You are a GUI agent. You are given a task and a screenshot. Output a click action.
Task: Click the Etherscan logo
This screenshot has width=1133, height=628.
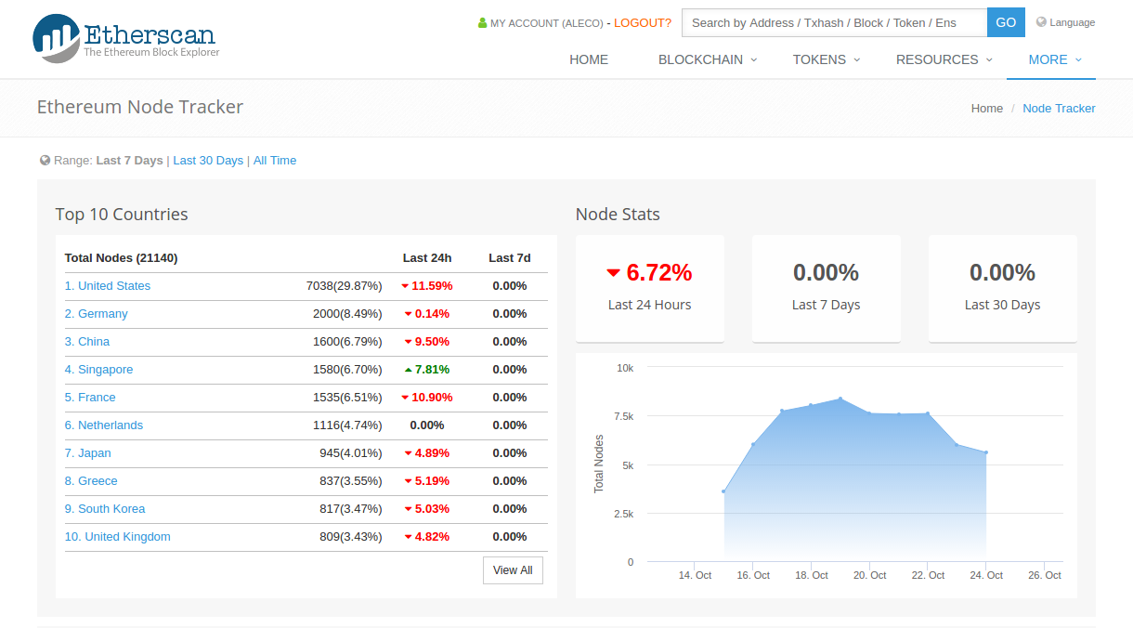124,38
